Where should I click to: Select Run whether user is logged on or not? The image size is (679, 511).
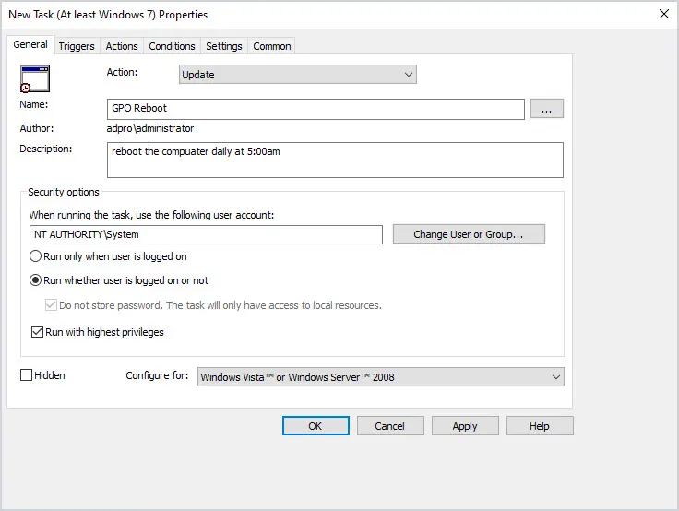pyautogui.click(x=35, y=280)
